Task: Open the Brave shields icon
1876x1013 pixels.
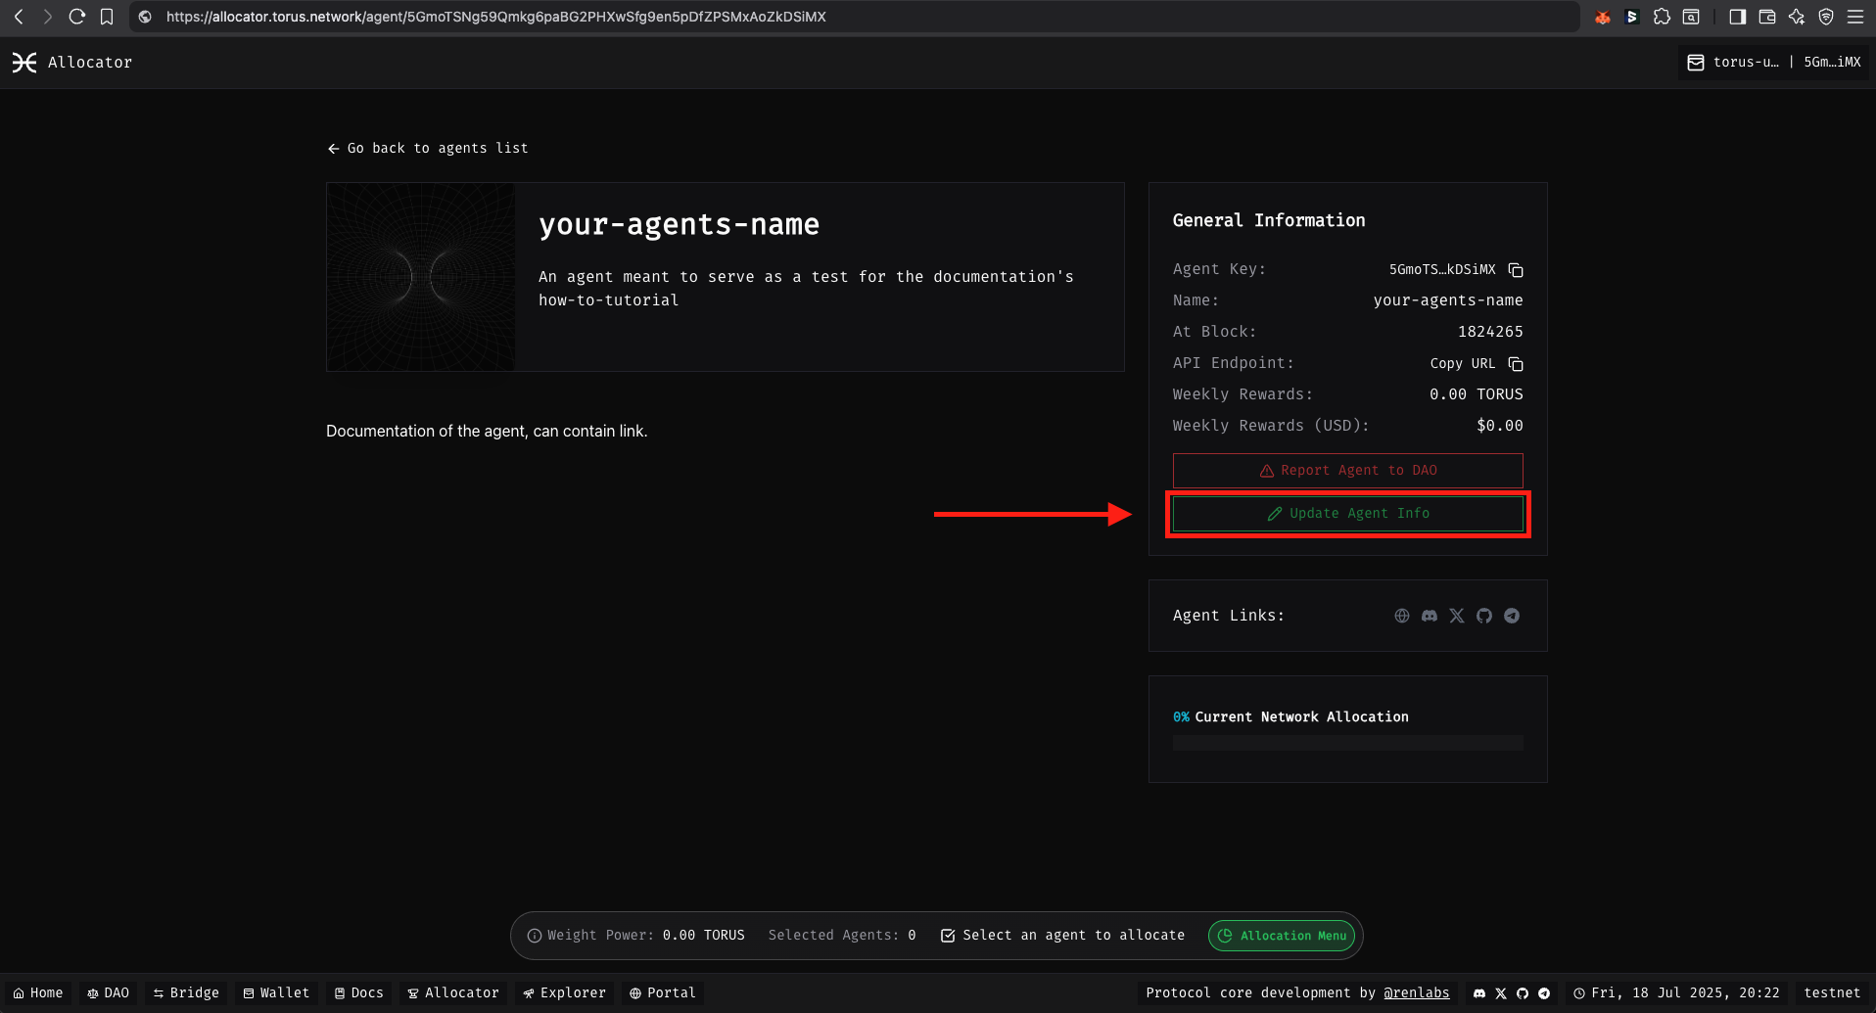Action: 1826,17
